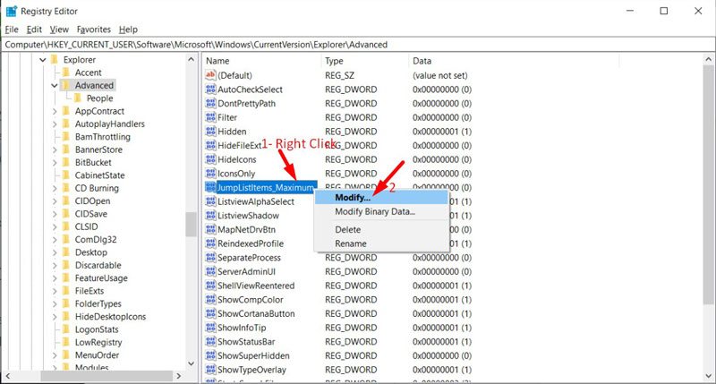Expand the AutoplayHandlers tree node
716x384 pixels.
click(x=55, y=124)
